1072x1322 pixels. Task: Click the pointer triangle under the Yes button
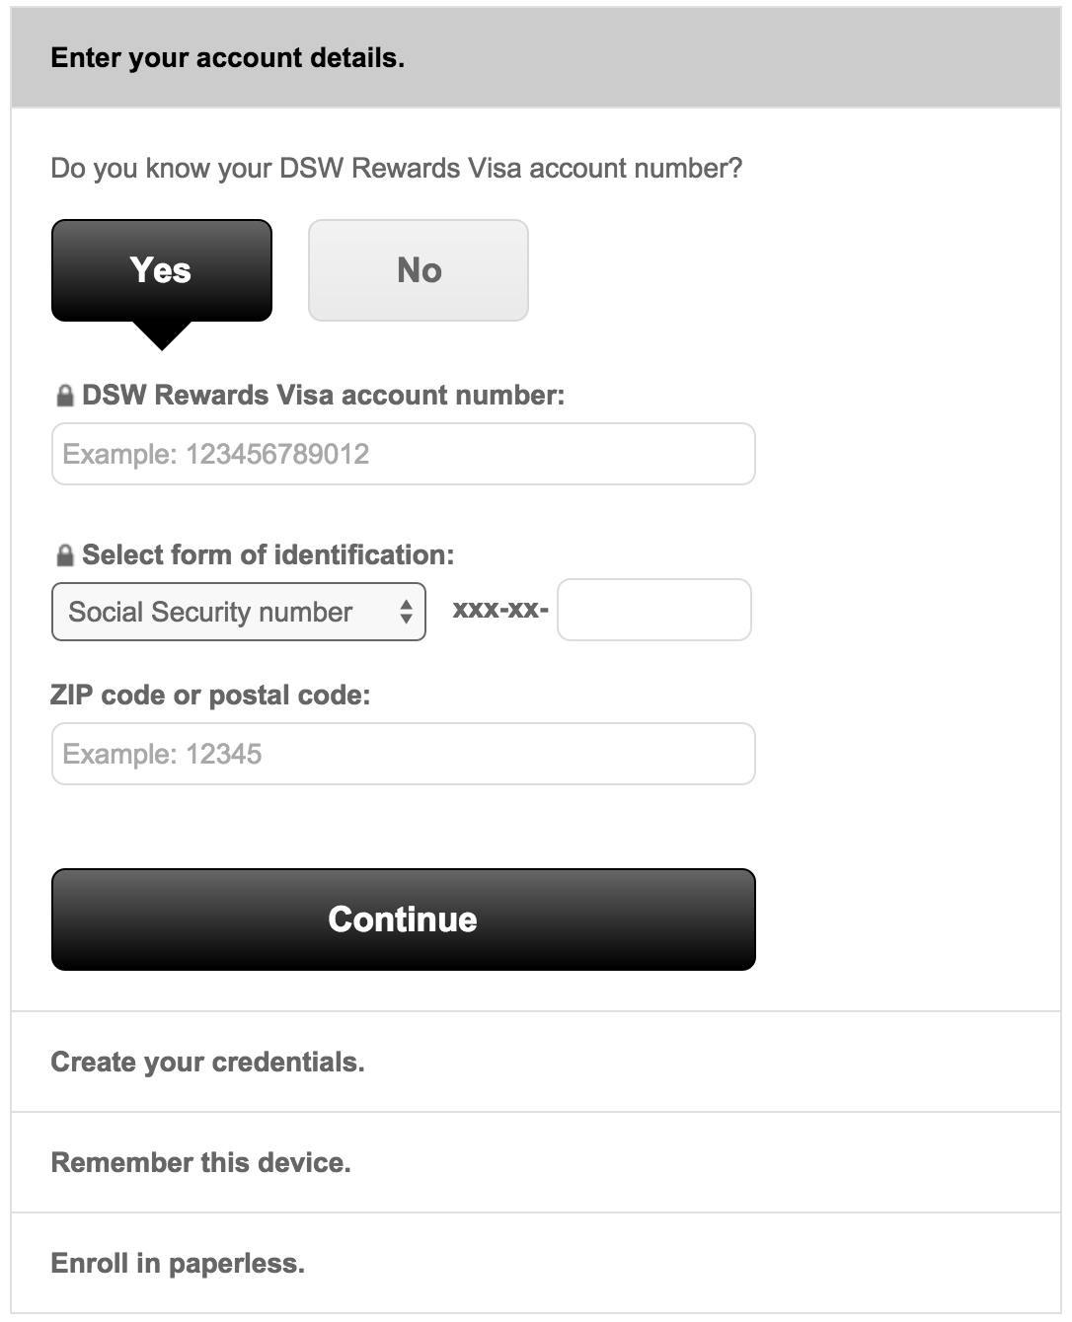point(162,335)
